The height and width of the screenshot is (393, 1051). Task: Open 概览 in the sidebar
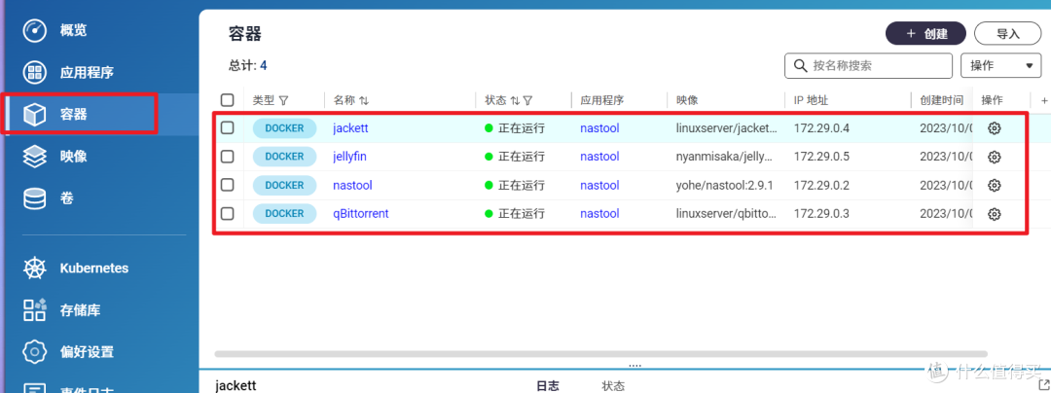pyautogui.click(x=73, y=31)
